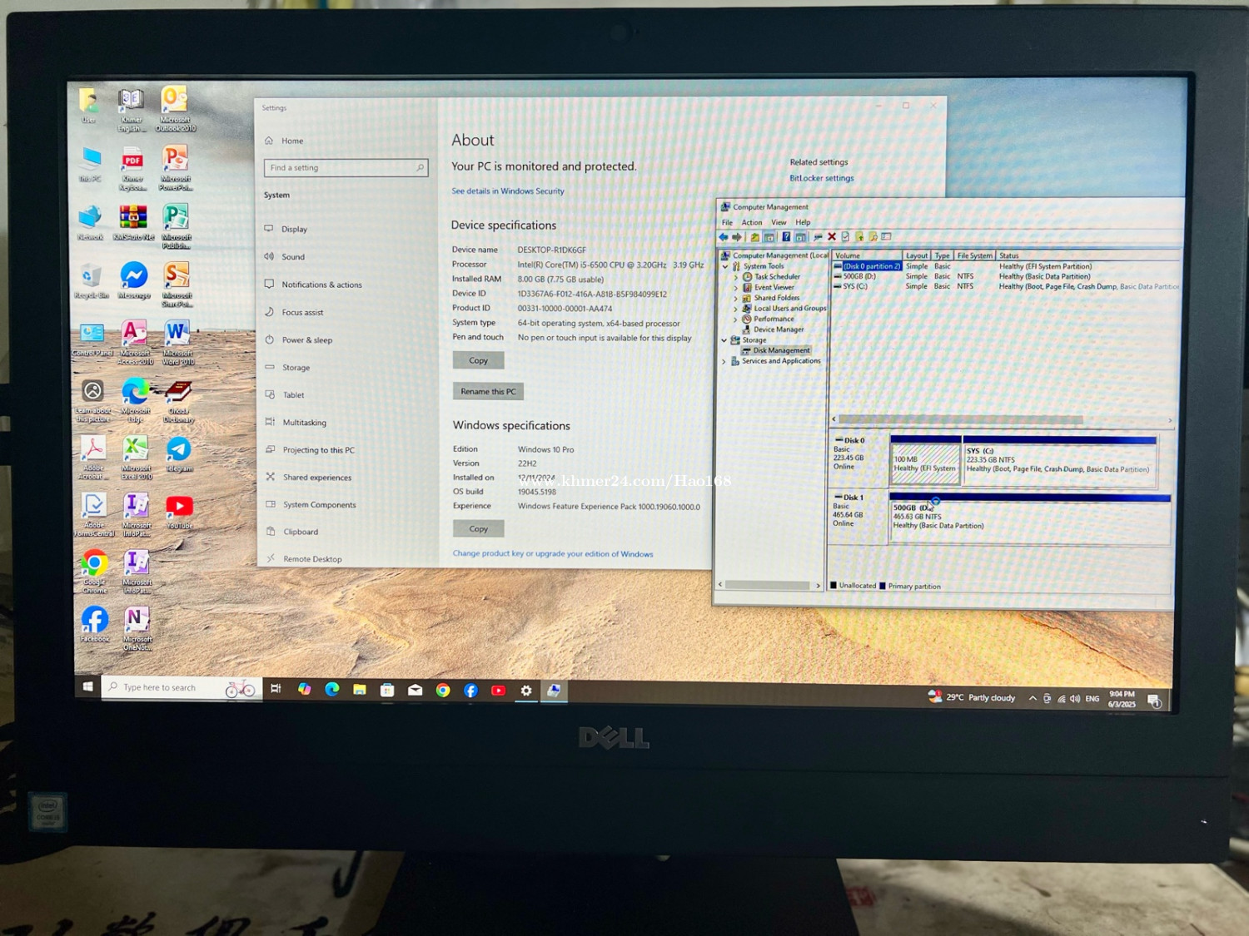Click the red X delete toolbar icon

[x=831, y=237]
